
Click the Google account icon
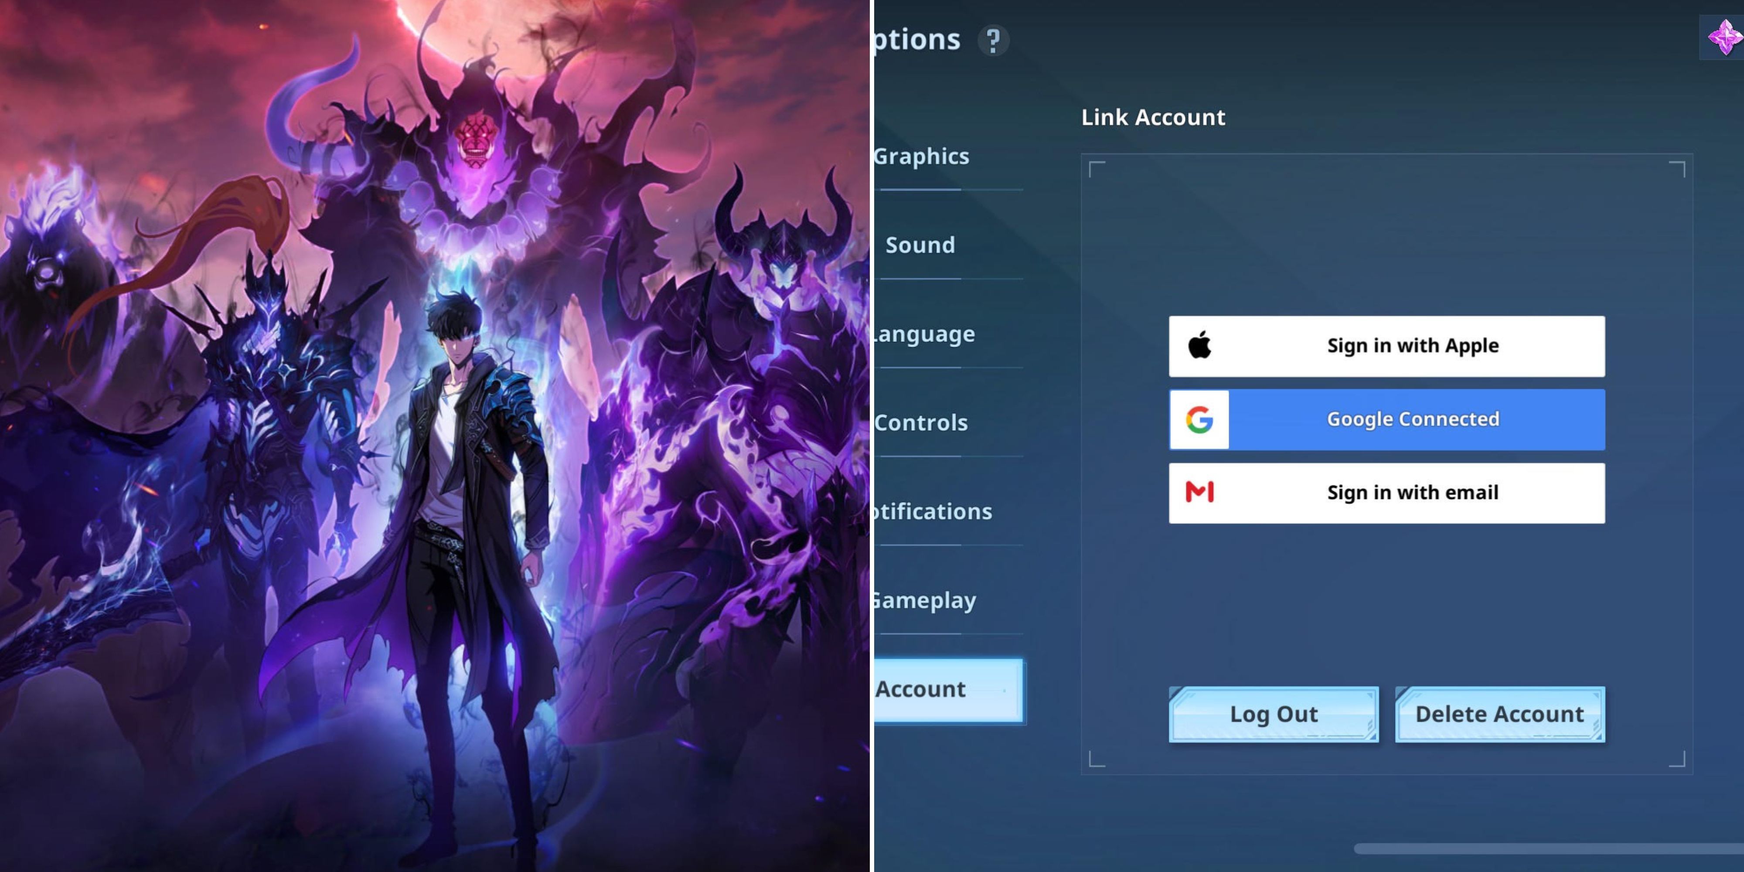1200,419
